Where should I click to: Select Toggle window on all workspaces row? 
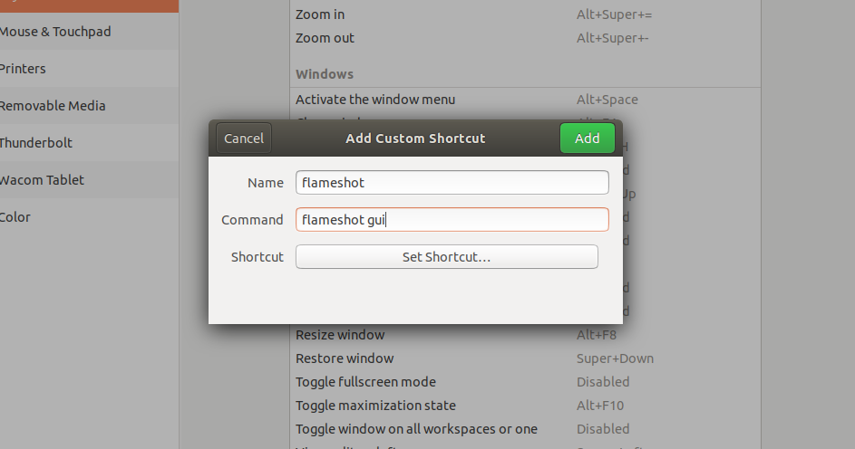point(525,429)
